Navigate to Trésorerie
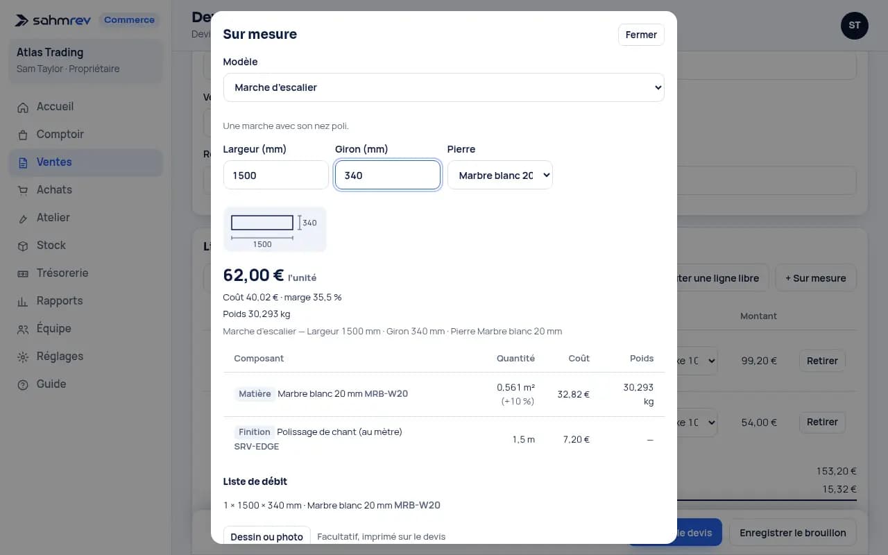Image resolution: width=888 pixels, height=555 pixels. tap(85, 273)
